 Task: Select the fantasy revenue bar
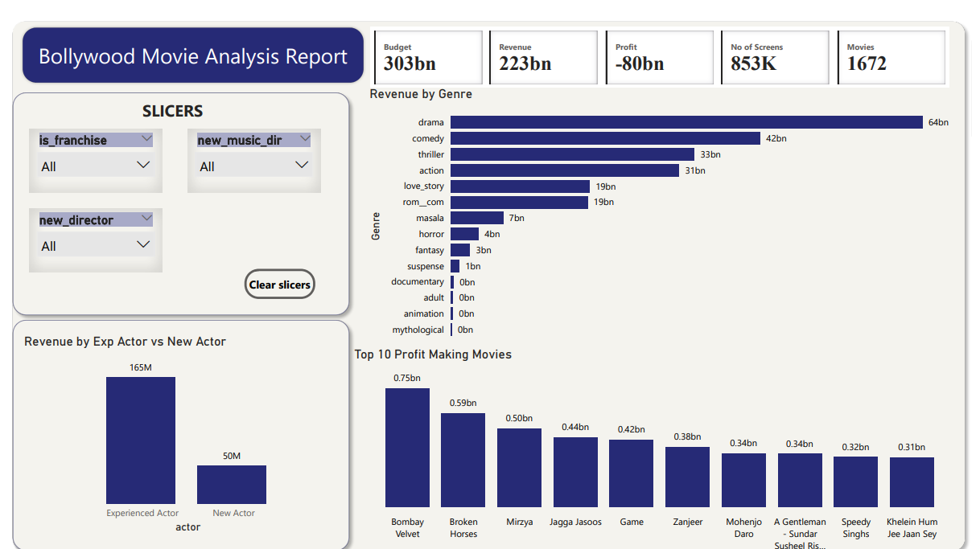pyautogui.click(x=460, y=250)
